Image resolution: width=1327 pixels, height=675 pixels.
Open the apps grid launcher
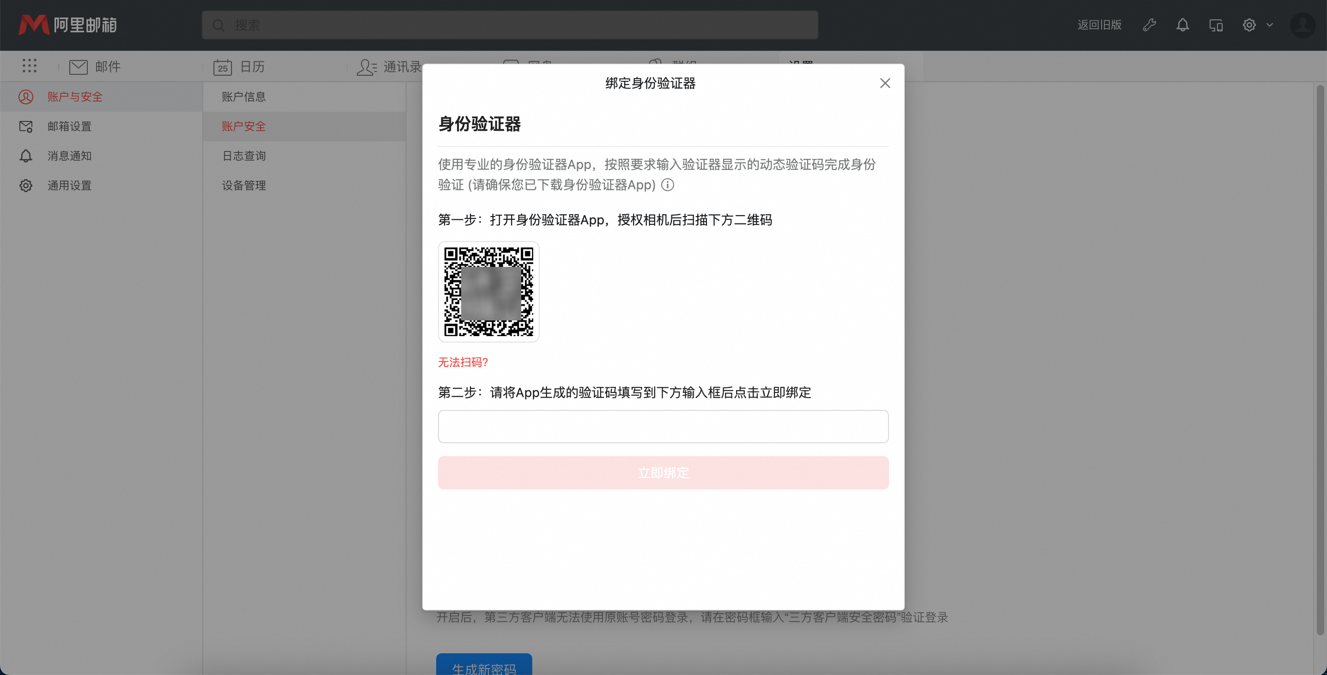tap(30, 66)
